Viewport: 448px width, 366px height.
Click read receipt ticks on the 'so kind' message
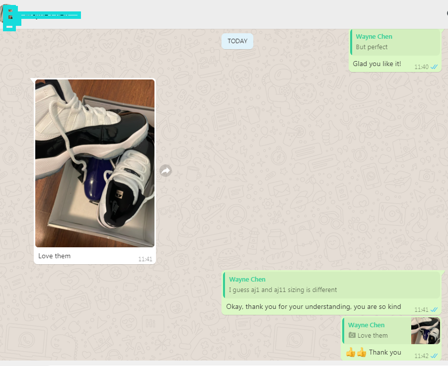click(x=434, y=310)
